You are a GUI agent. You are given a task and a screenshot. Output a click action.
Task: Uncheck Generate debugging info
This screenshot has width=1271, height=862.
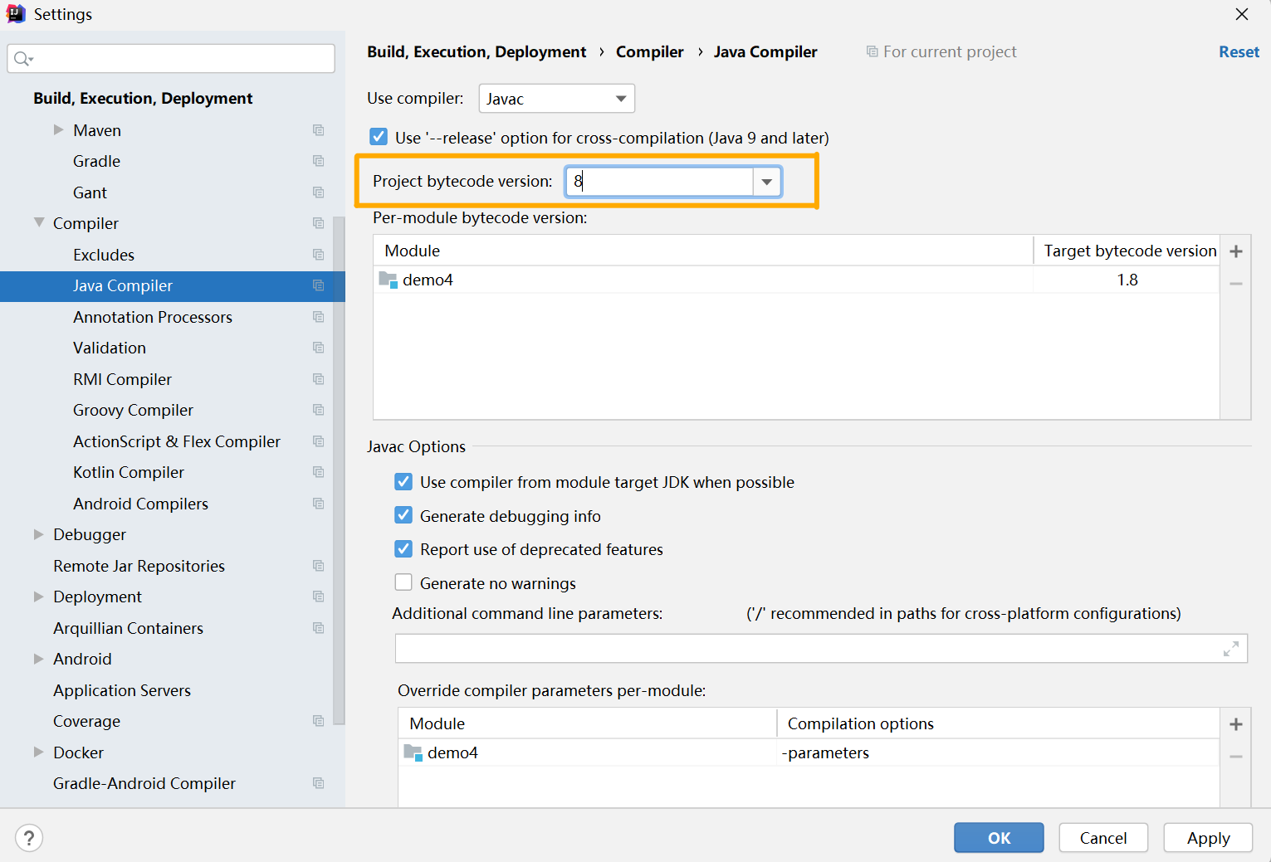[x=403, y=515]
